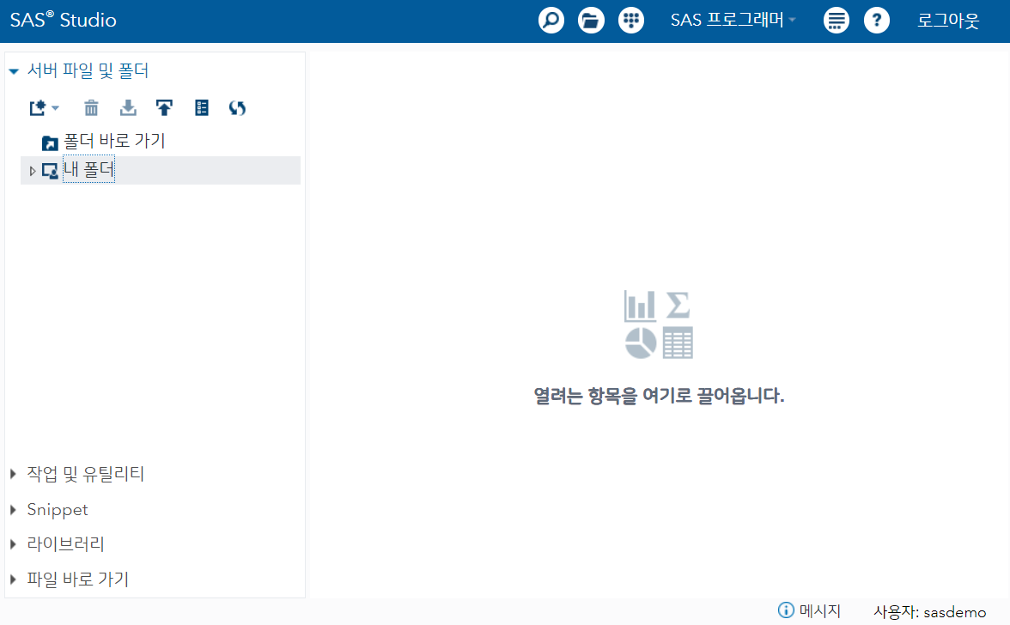Click the 로그아웃 button
Viewport: 1010px width, 625px height.
click(x=947, y=20)
